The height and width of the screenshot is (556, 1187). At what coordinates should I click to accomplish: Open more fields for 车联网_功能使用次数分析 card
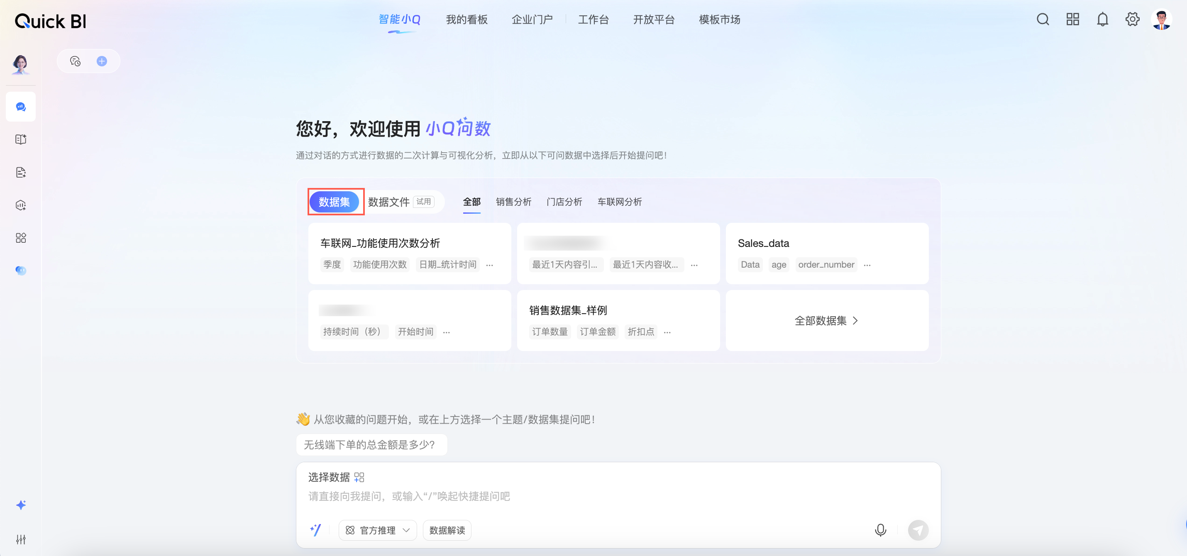pyautogui.click(x=490, y=265)
